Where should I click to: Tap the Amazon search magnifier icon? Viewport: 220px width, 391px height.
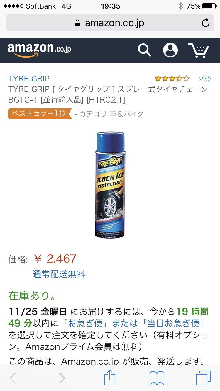(x=144, y=50)
